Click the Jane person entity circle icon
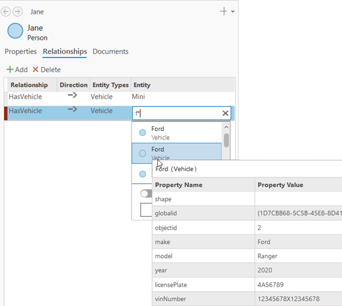Viewport: 342px width, 306px height. (x=15, y=31)
